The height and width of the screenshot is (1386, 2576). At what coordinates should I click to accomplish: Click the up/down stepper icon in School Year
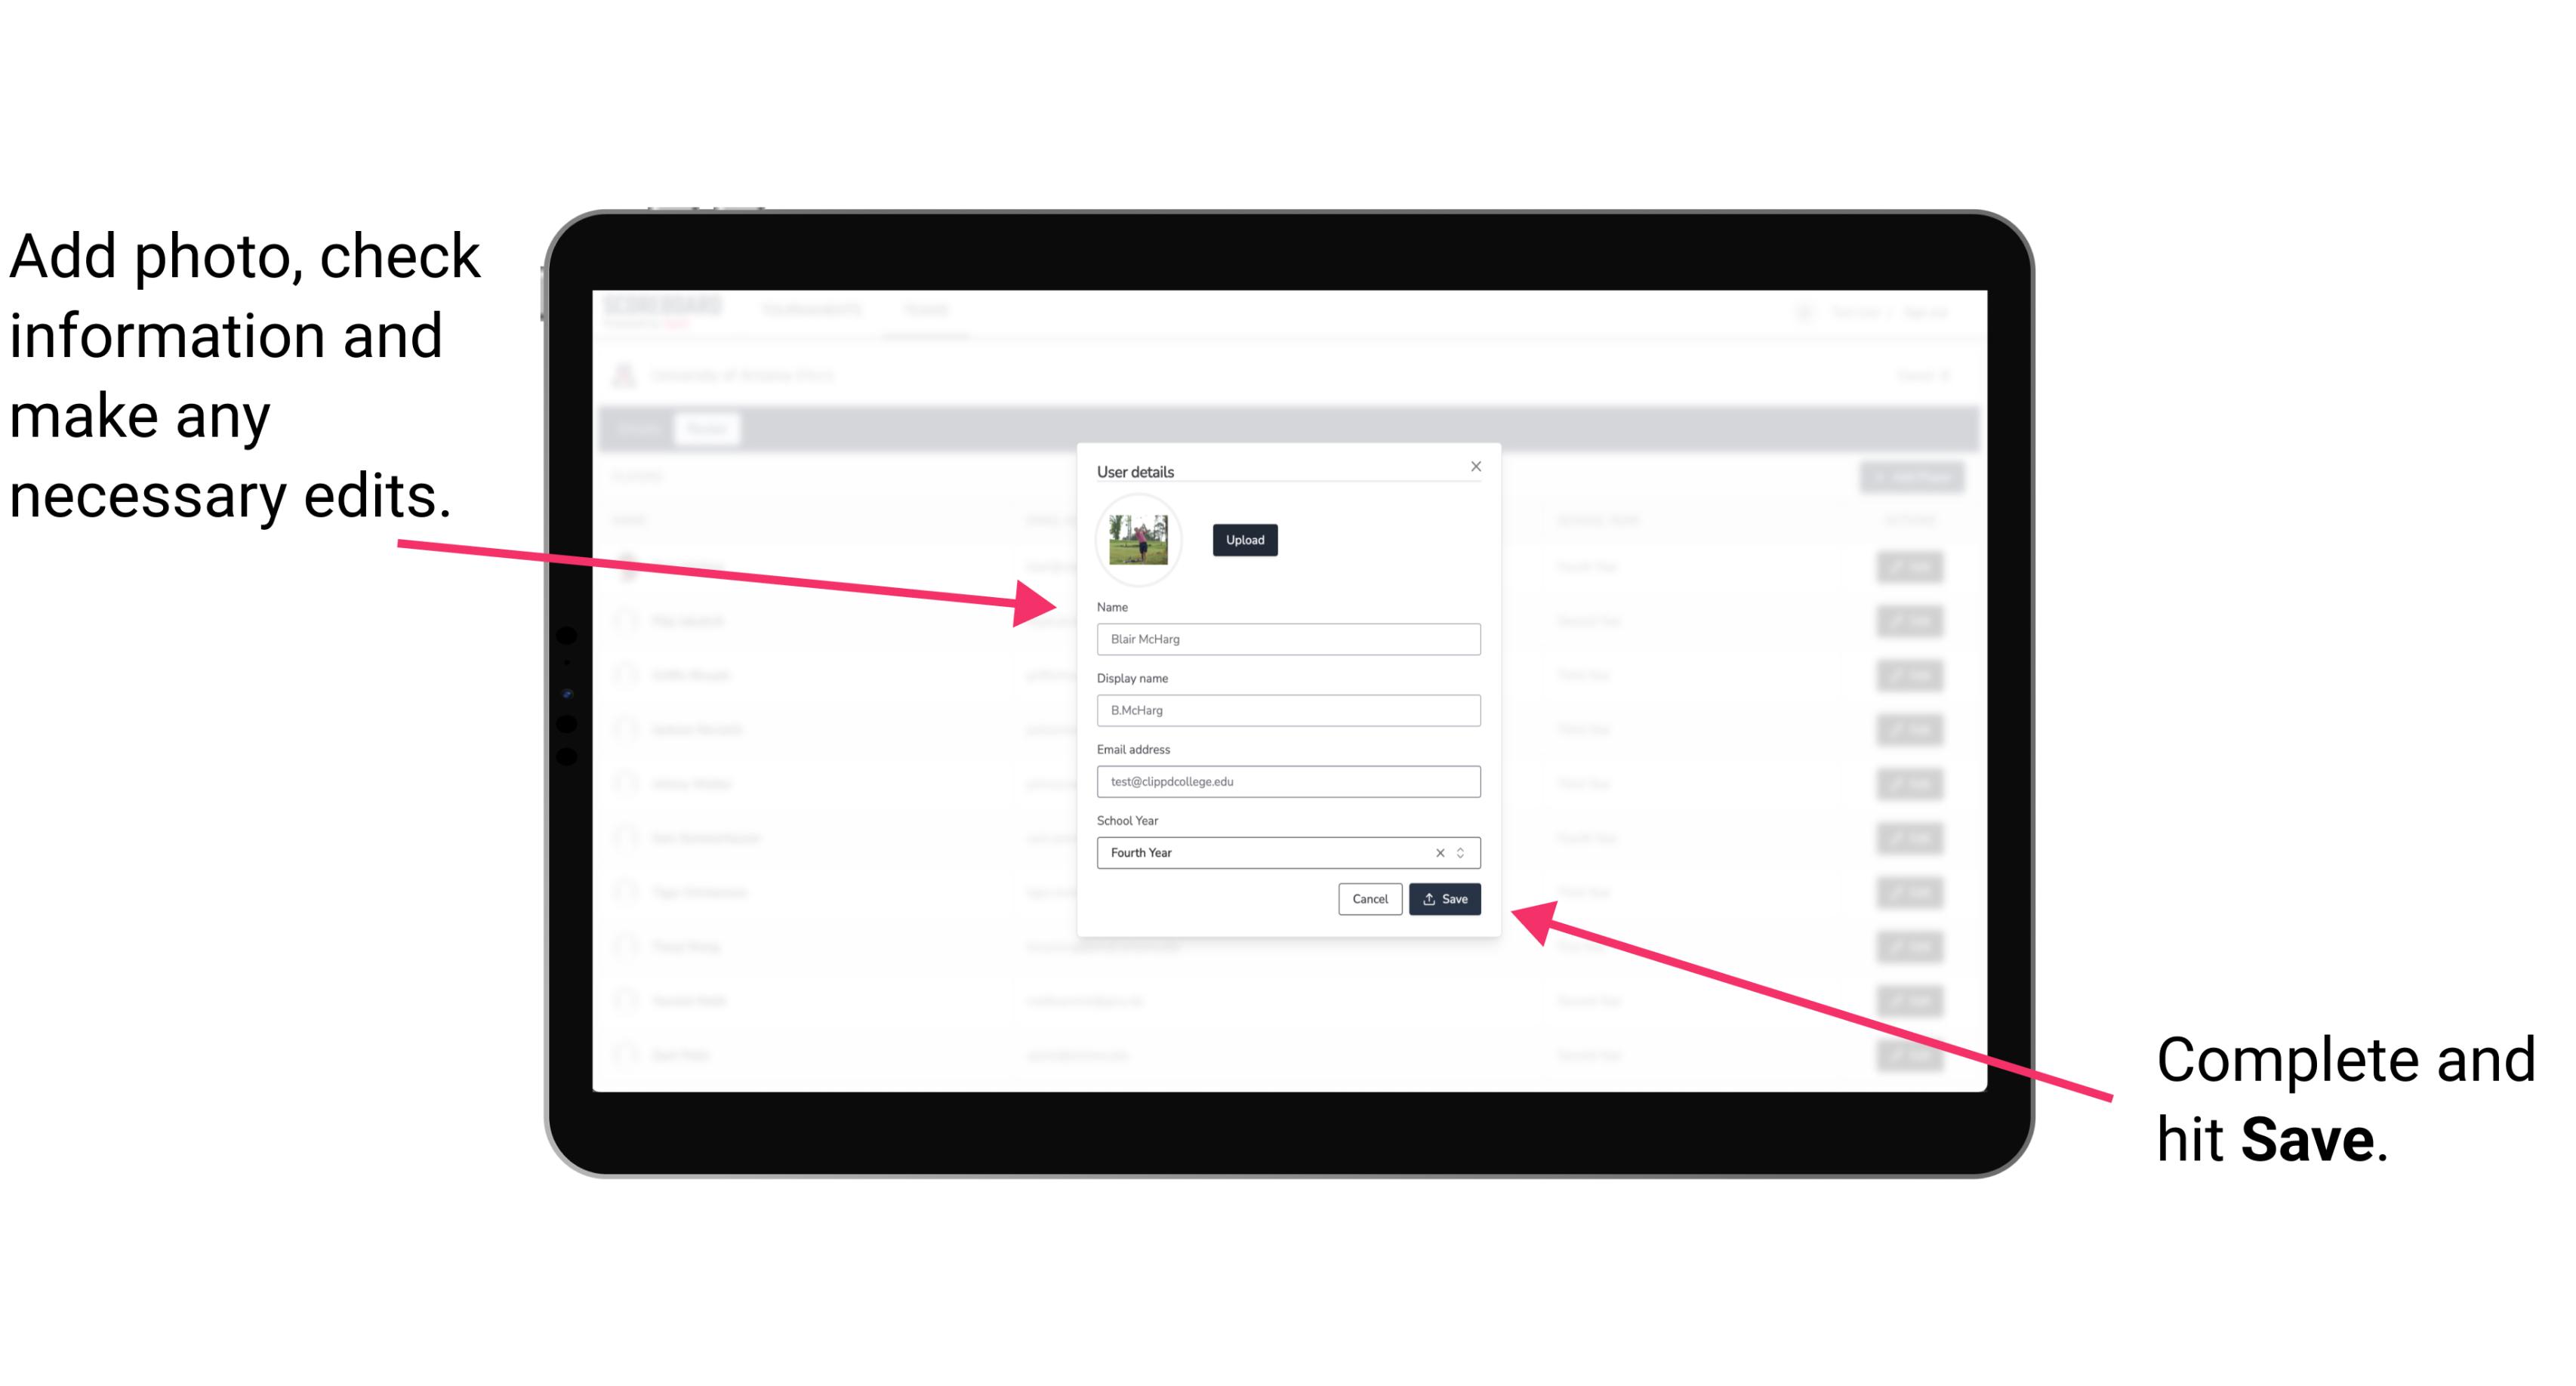(1463, 852)
